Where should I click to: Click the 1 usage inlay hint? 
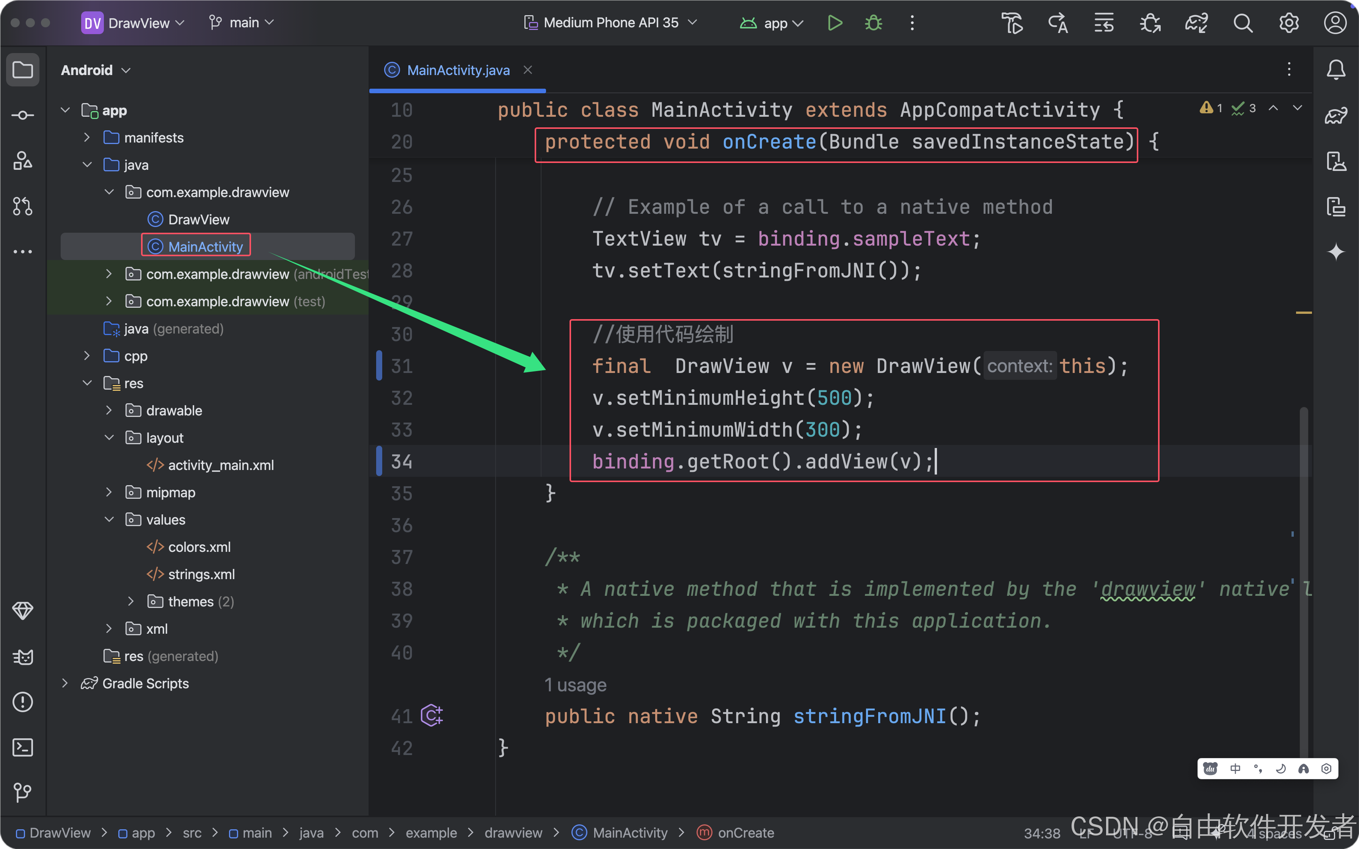pyautogui.click(x=576, y=685)
